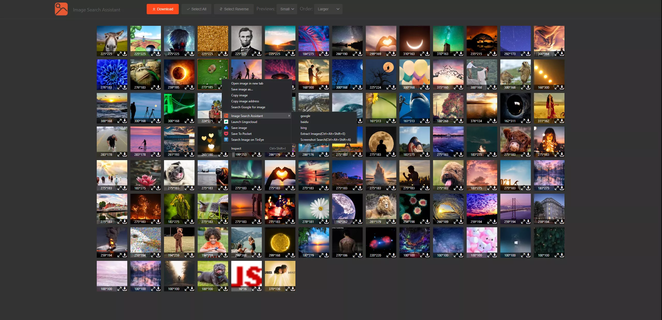Click the Select Reverse button
Image resolution: width=662 pixels, height=320 pixels.
(x=234, y=9)
